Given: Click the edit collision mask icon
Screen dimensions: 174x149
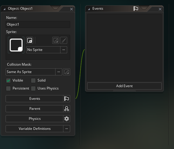Looking at the screenshot, I should pyautogui.click(x=67, y=72).
